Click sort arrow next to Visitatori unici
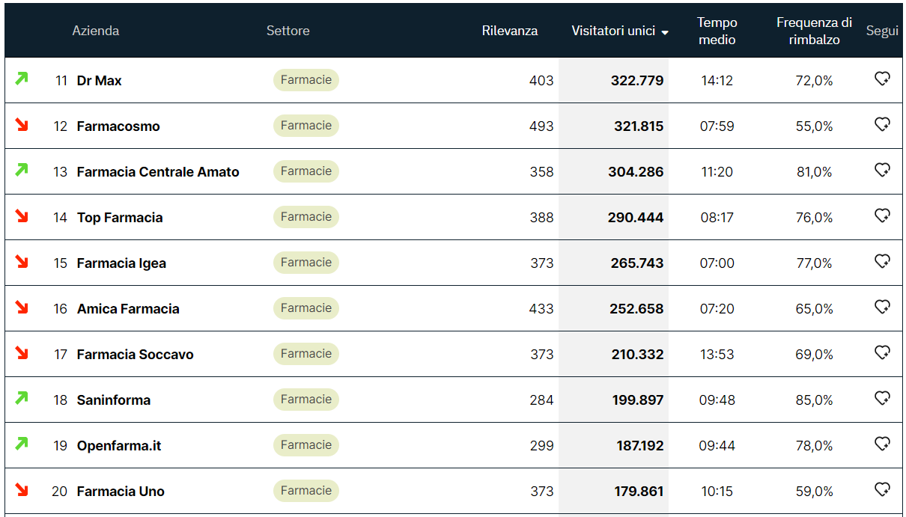This screenshot has width=906, height=517. pos(665,32)
